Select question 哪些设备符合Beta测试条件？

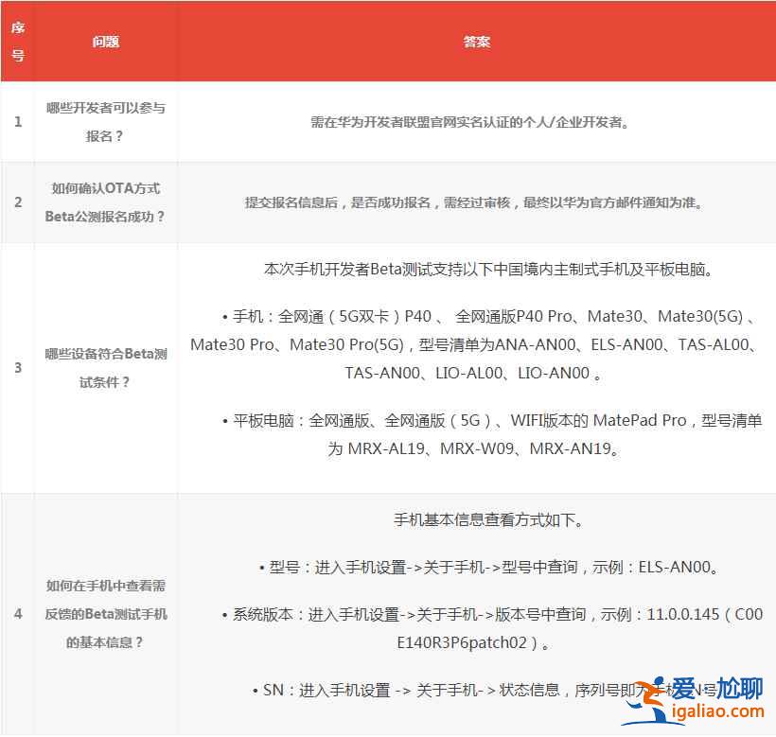[x=105, y=367]
